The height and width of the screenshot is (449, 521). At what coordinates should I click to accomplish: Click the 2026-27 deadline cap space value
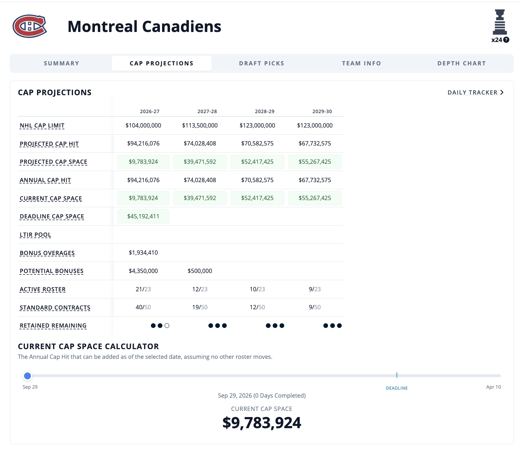pos(143,216)
